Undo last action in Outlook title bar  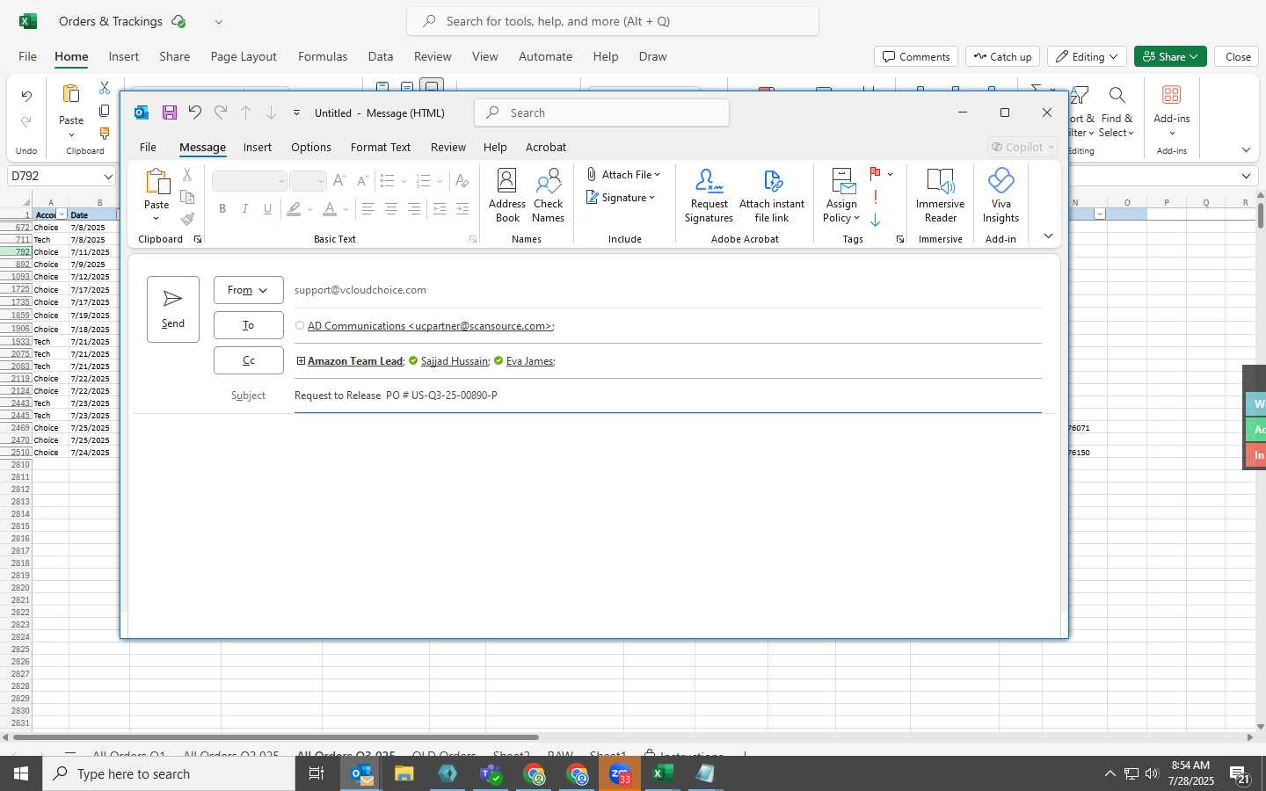195,112
